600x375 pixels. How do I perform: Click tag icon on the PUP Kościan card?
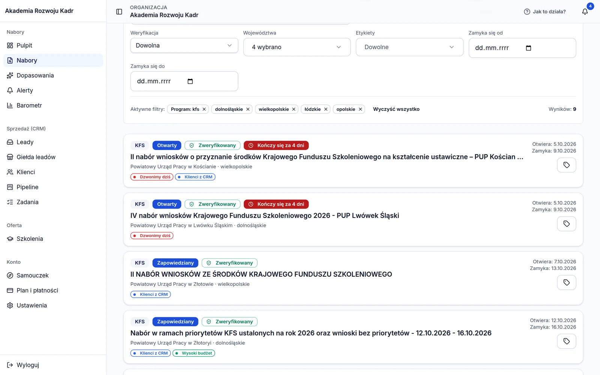567,165
